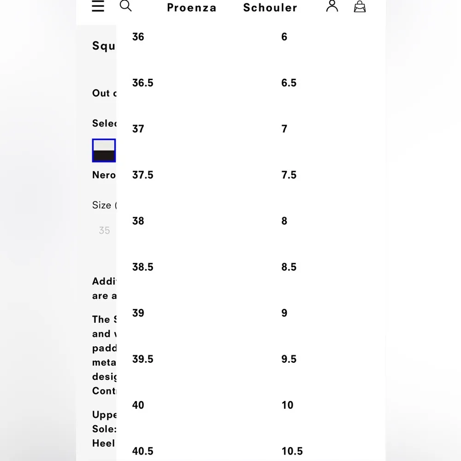Click the Proenza Schouler logo

(x=232, y=8)
